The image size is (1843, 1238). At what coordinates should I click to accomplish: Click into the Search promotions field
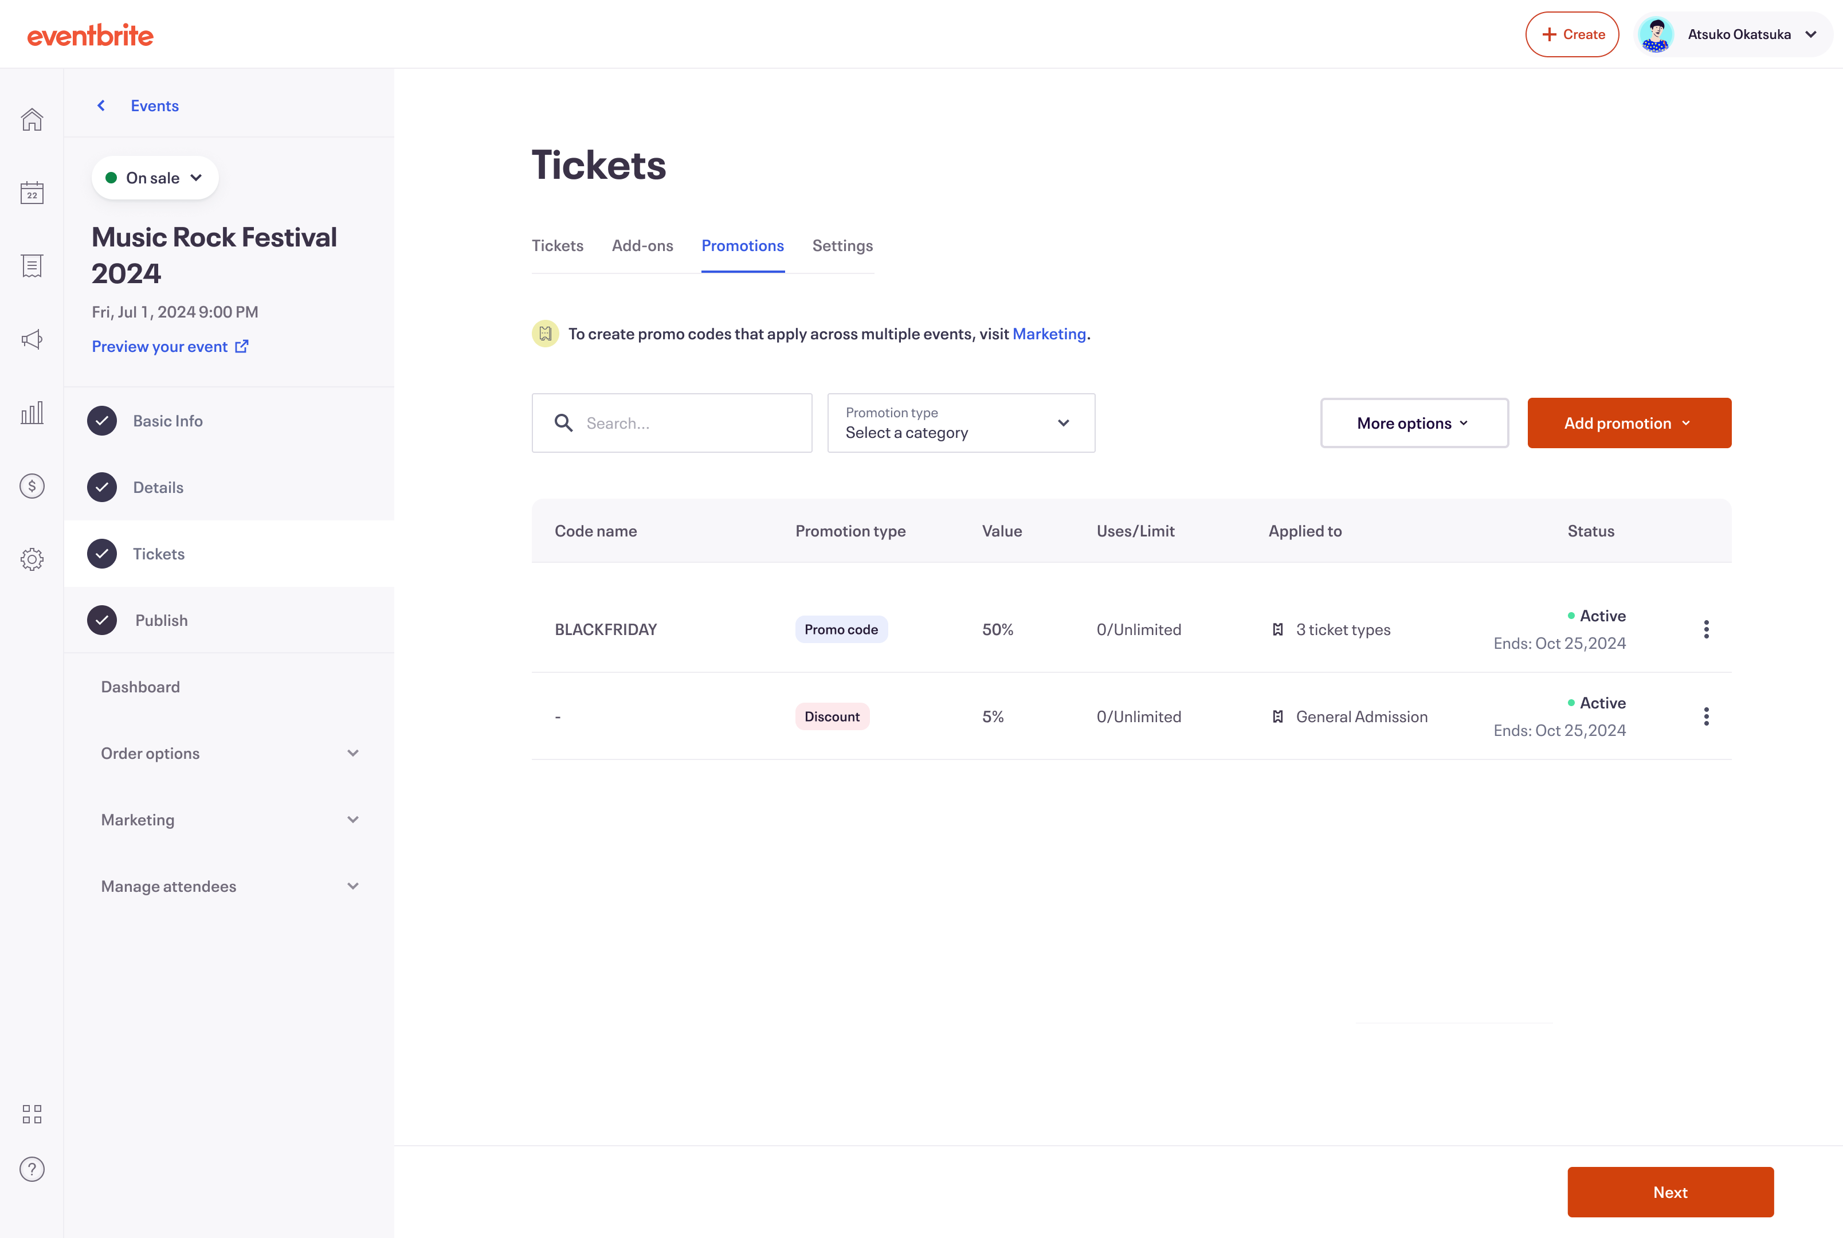pos(672,423)
